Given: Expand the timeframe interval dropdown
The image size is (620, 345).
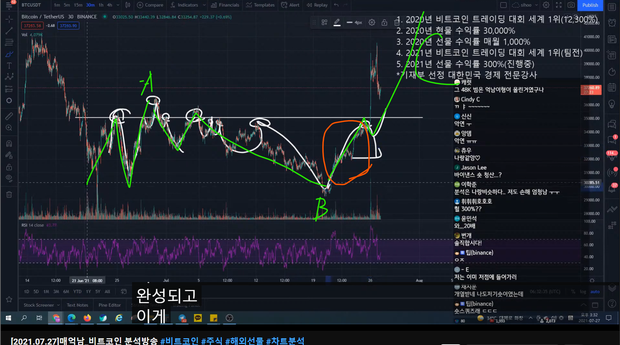Looking at the screenshot, I should (x=118, y=5).
